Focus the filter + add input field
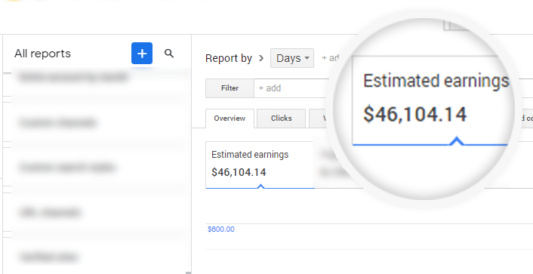This screenshot has height=274, width=533. (292, 88)
